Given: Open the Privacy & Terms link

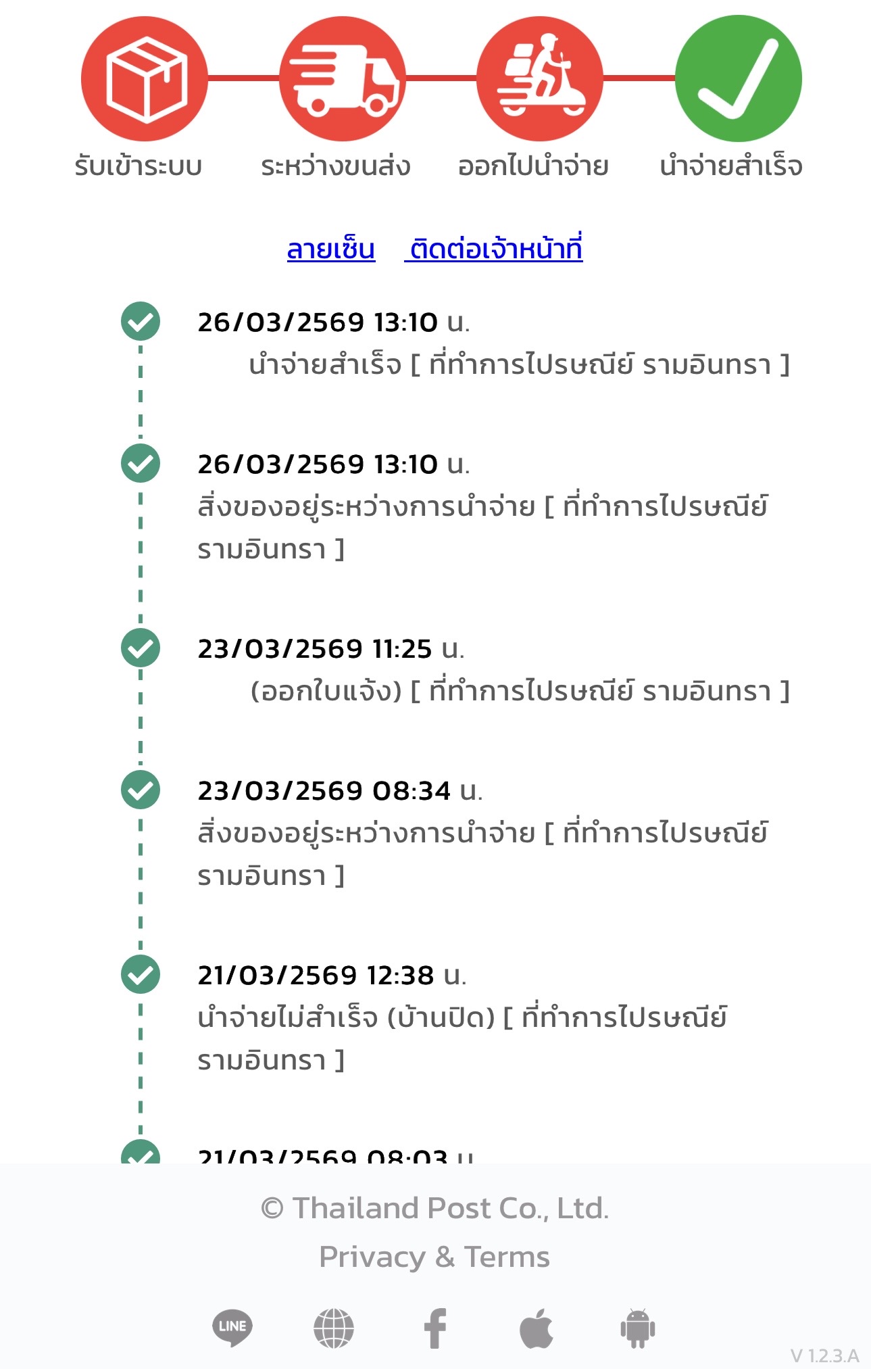Looking at the screenshot, I should pos(434,1257).
